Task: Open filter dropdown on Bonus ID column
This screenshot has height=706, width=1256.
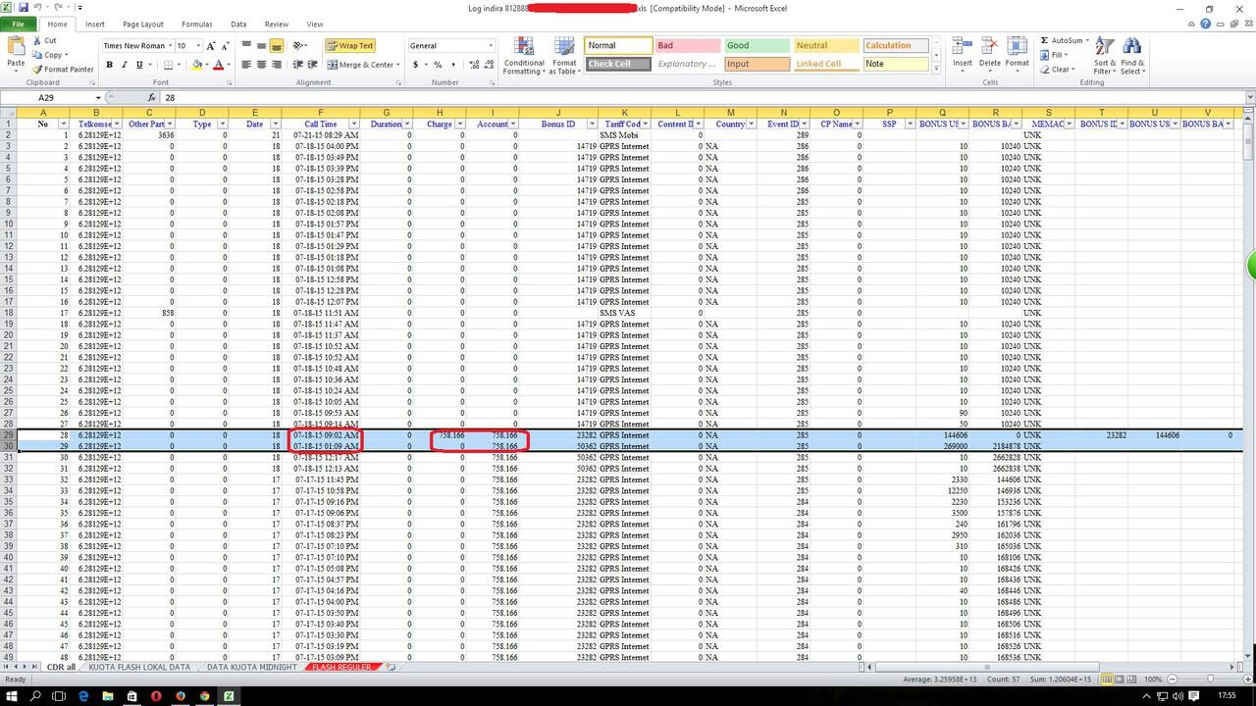Action: (x=593, y=125)
